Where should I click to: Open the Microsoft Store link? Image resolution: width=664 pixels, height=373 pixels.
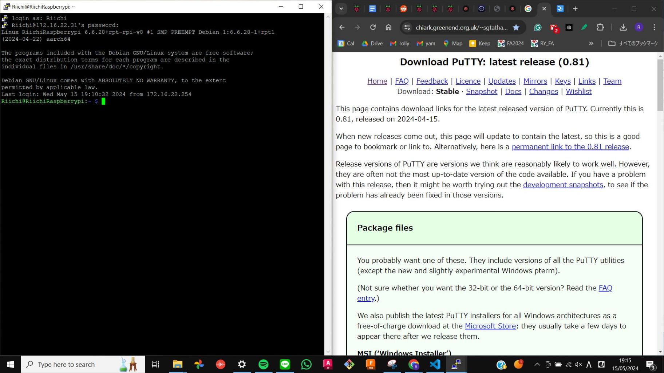(x=490, y=326)
